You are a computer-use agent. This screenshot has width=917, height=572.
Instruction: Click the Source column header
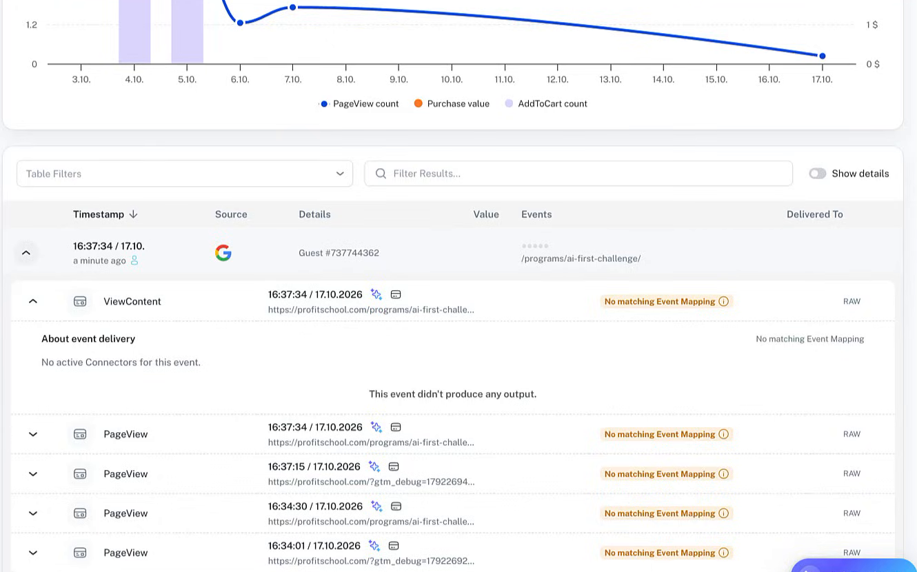[x=231, y=214]
